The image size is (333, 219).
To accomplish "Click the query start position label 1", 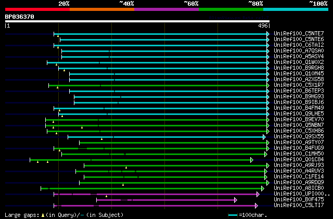I will pos(8,25).
